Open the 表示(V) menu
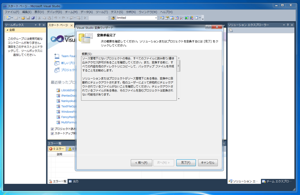Image resolution: width=300 pixels, height=195 pixels. 39,12
